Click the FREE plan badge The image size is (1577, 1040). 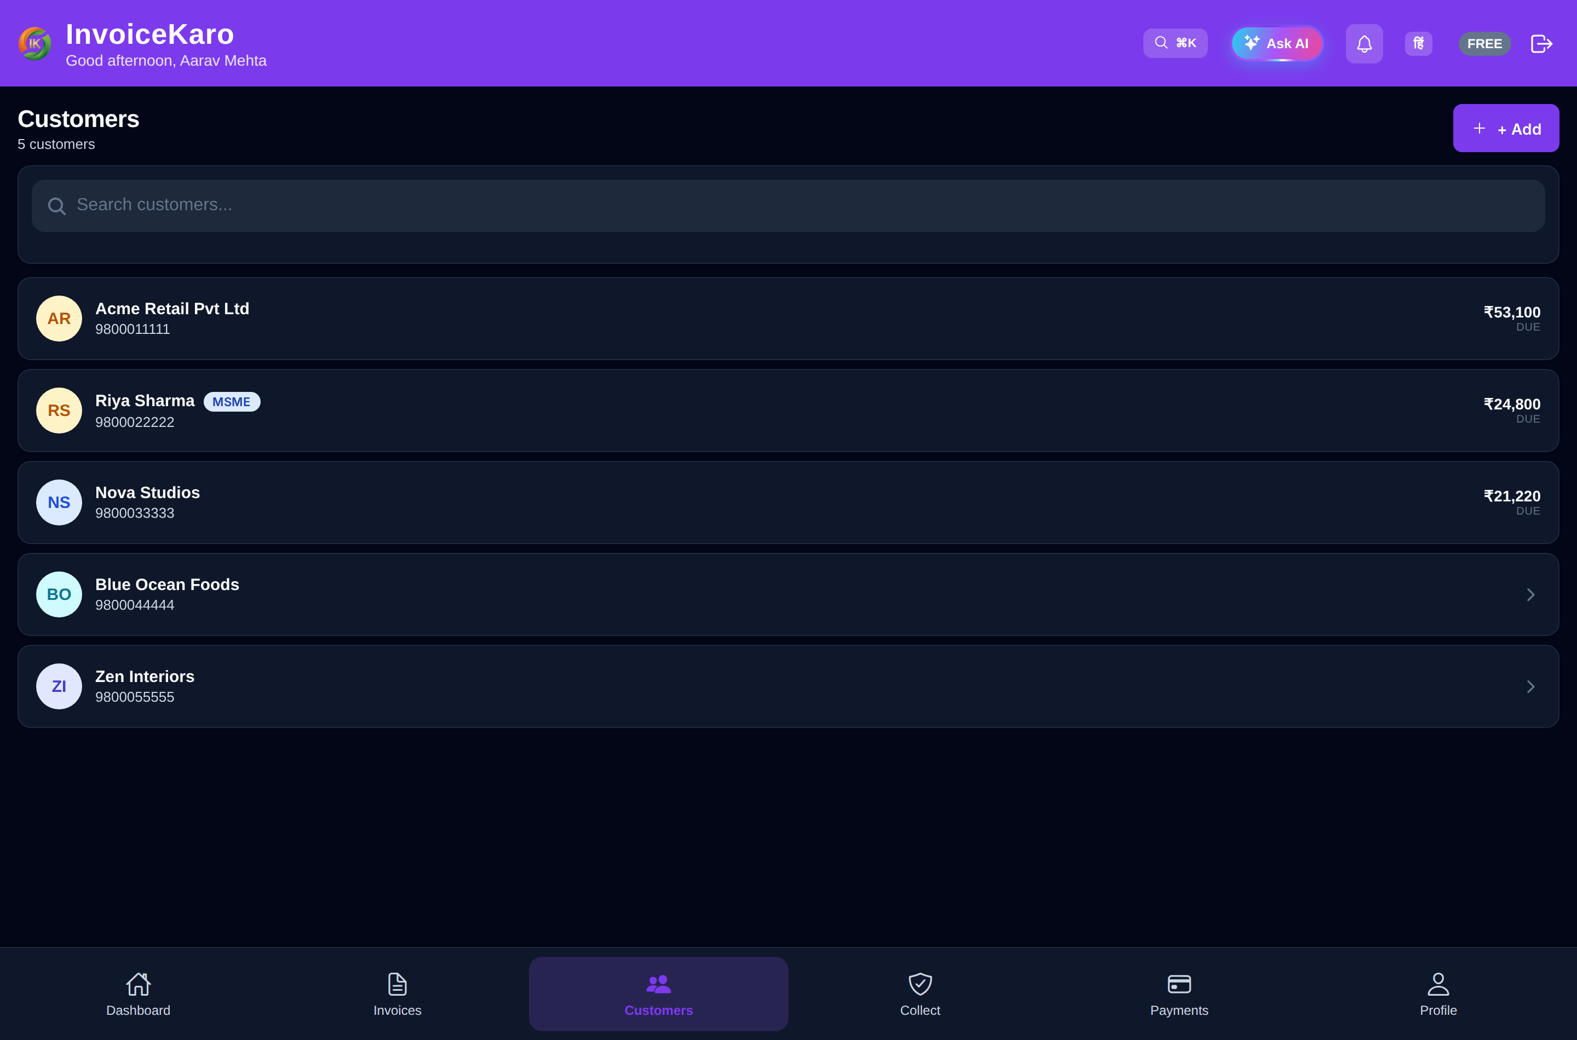(x=1485, y=44)
